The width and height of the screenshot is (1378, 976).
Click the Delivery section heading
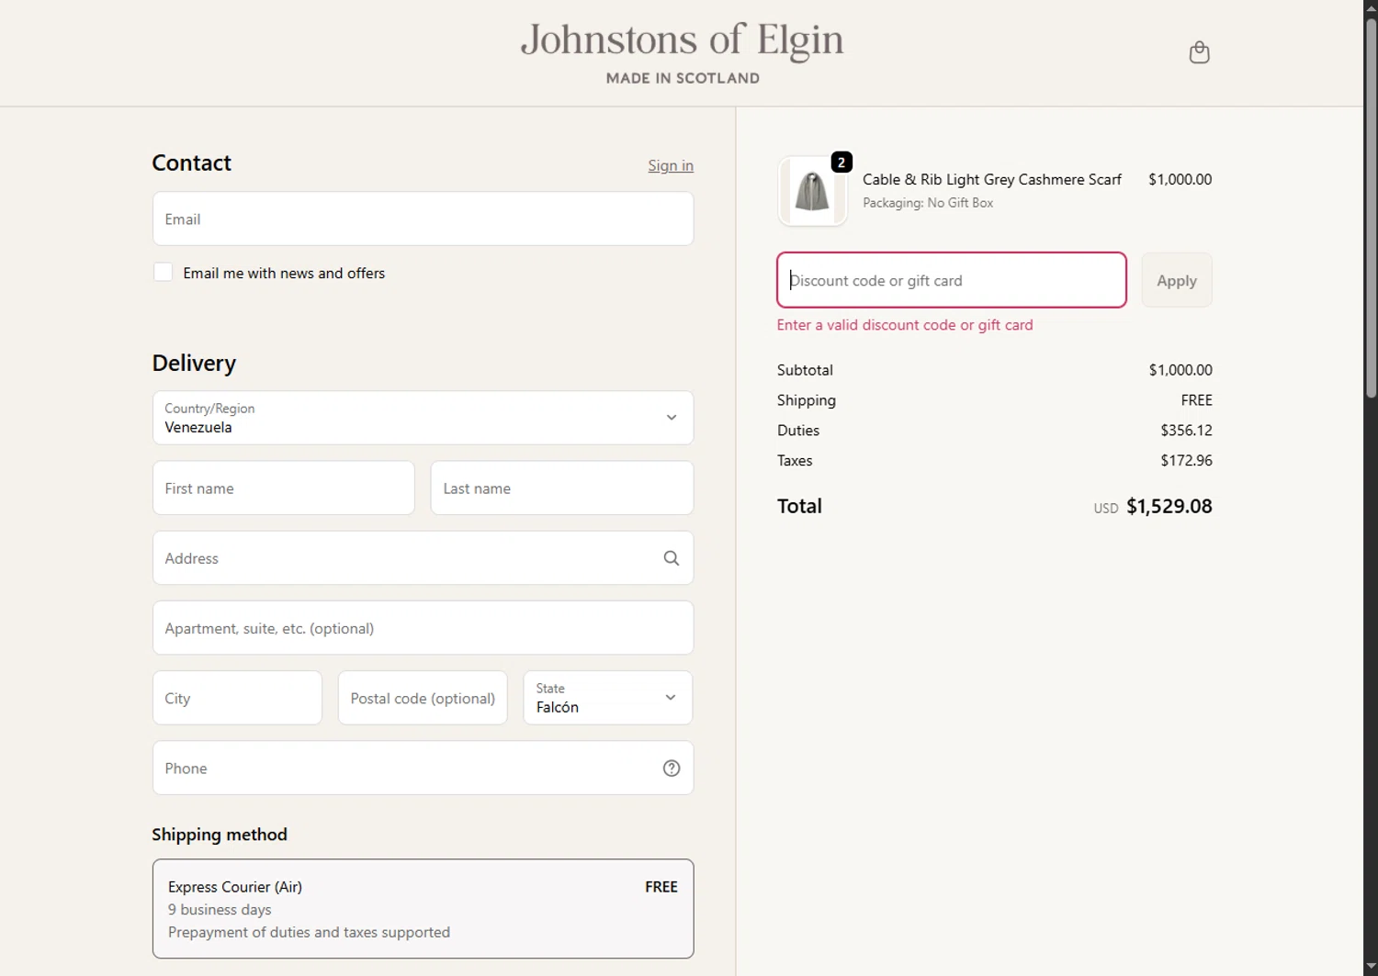pos(194,364)
